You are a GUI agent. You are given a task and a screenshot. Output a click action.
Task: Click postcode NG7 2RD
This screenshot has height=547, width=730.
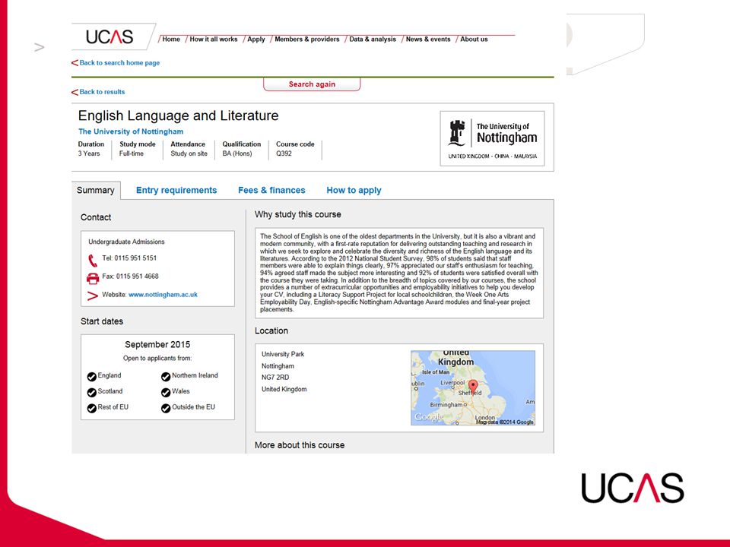click(x=275, y=378)
